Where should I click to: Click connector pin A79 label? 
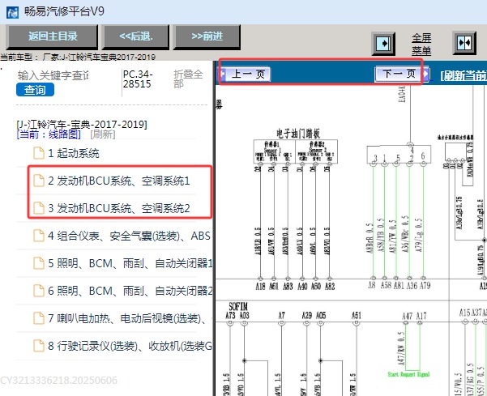(x=425, y=286)
